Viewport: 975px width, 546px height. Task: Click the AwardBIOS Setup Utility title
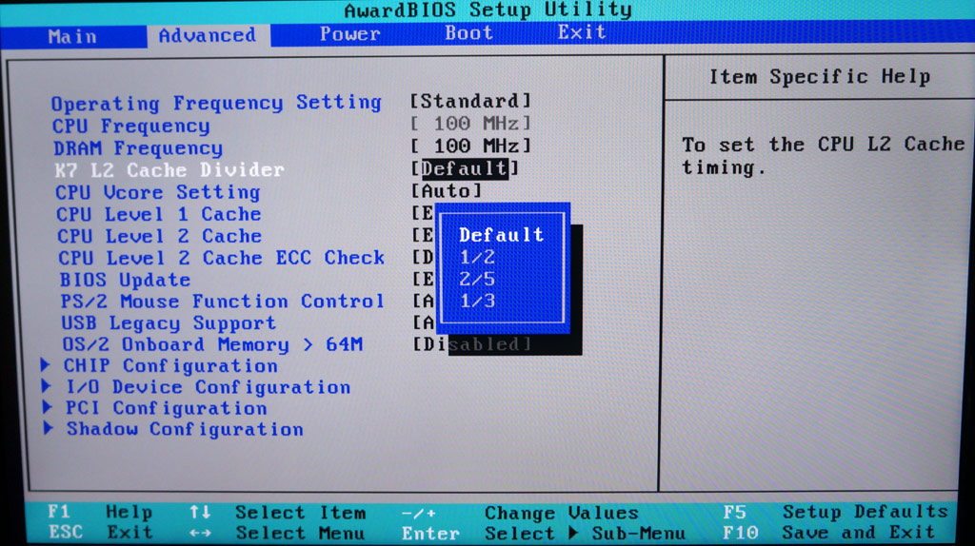tap(488, 10)
